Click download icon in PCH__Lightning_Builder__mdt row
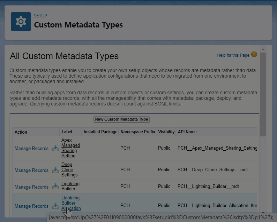The height and width of the screenshot is (222, 277). [x=55, y=187]
